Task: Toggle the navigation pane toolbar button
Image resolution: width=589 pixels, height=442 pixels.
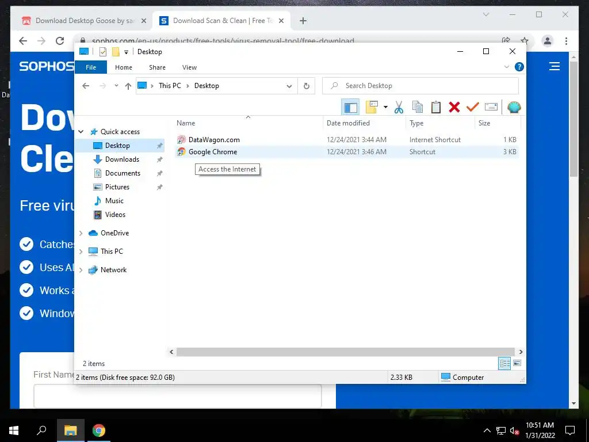Action: (350, 108)
